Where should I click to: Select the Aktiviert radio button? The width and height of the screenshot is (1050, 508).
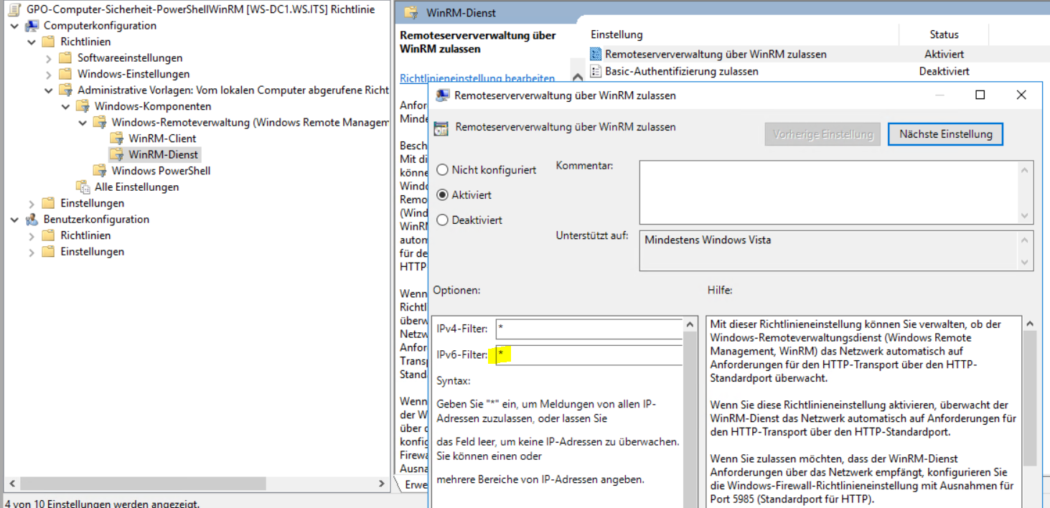click(x=442, y=195)
